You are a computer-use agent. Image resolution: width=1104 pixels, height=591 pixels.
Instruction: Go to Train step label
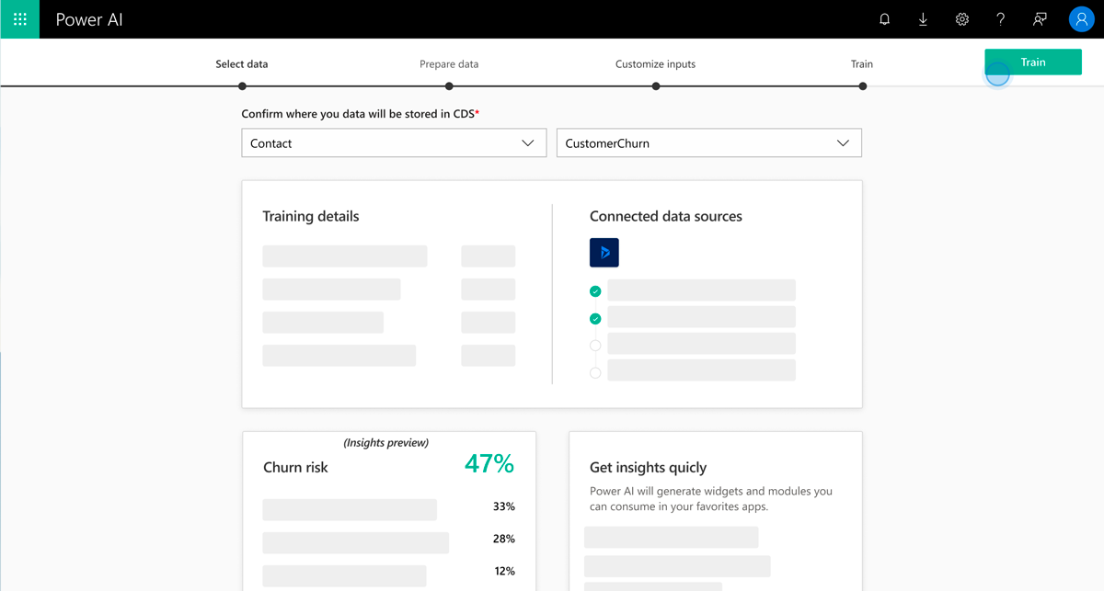point(862,64)
